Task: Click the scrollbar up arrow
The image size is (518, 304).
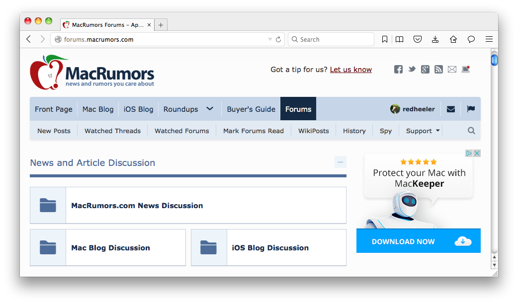Action: coord(494,257)
